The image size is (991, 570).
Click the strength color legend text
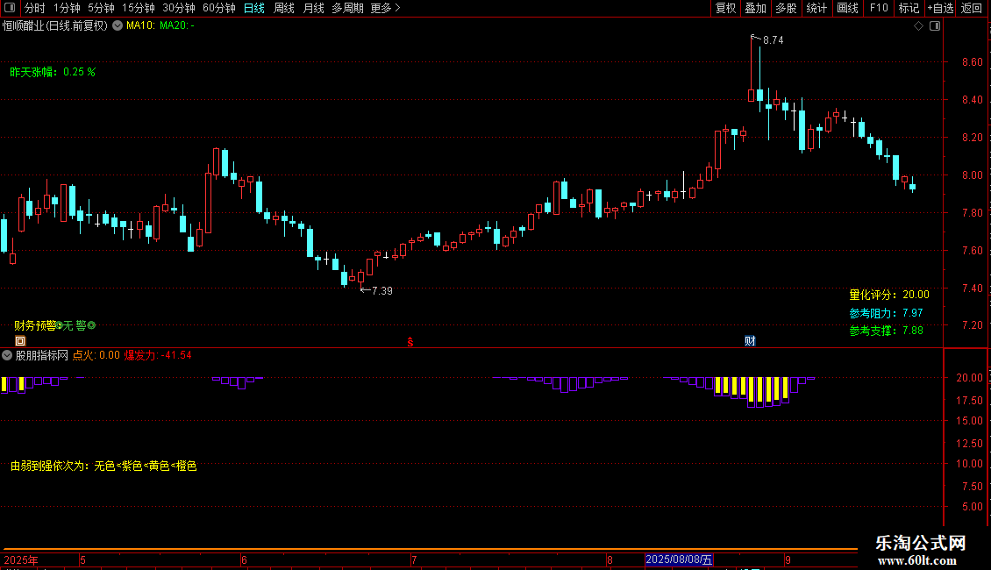(x=103, y=467)
